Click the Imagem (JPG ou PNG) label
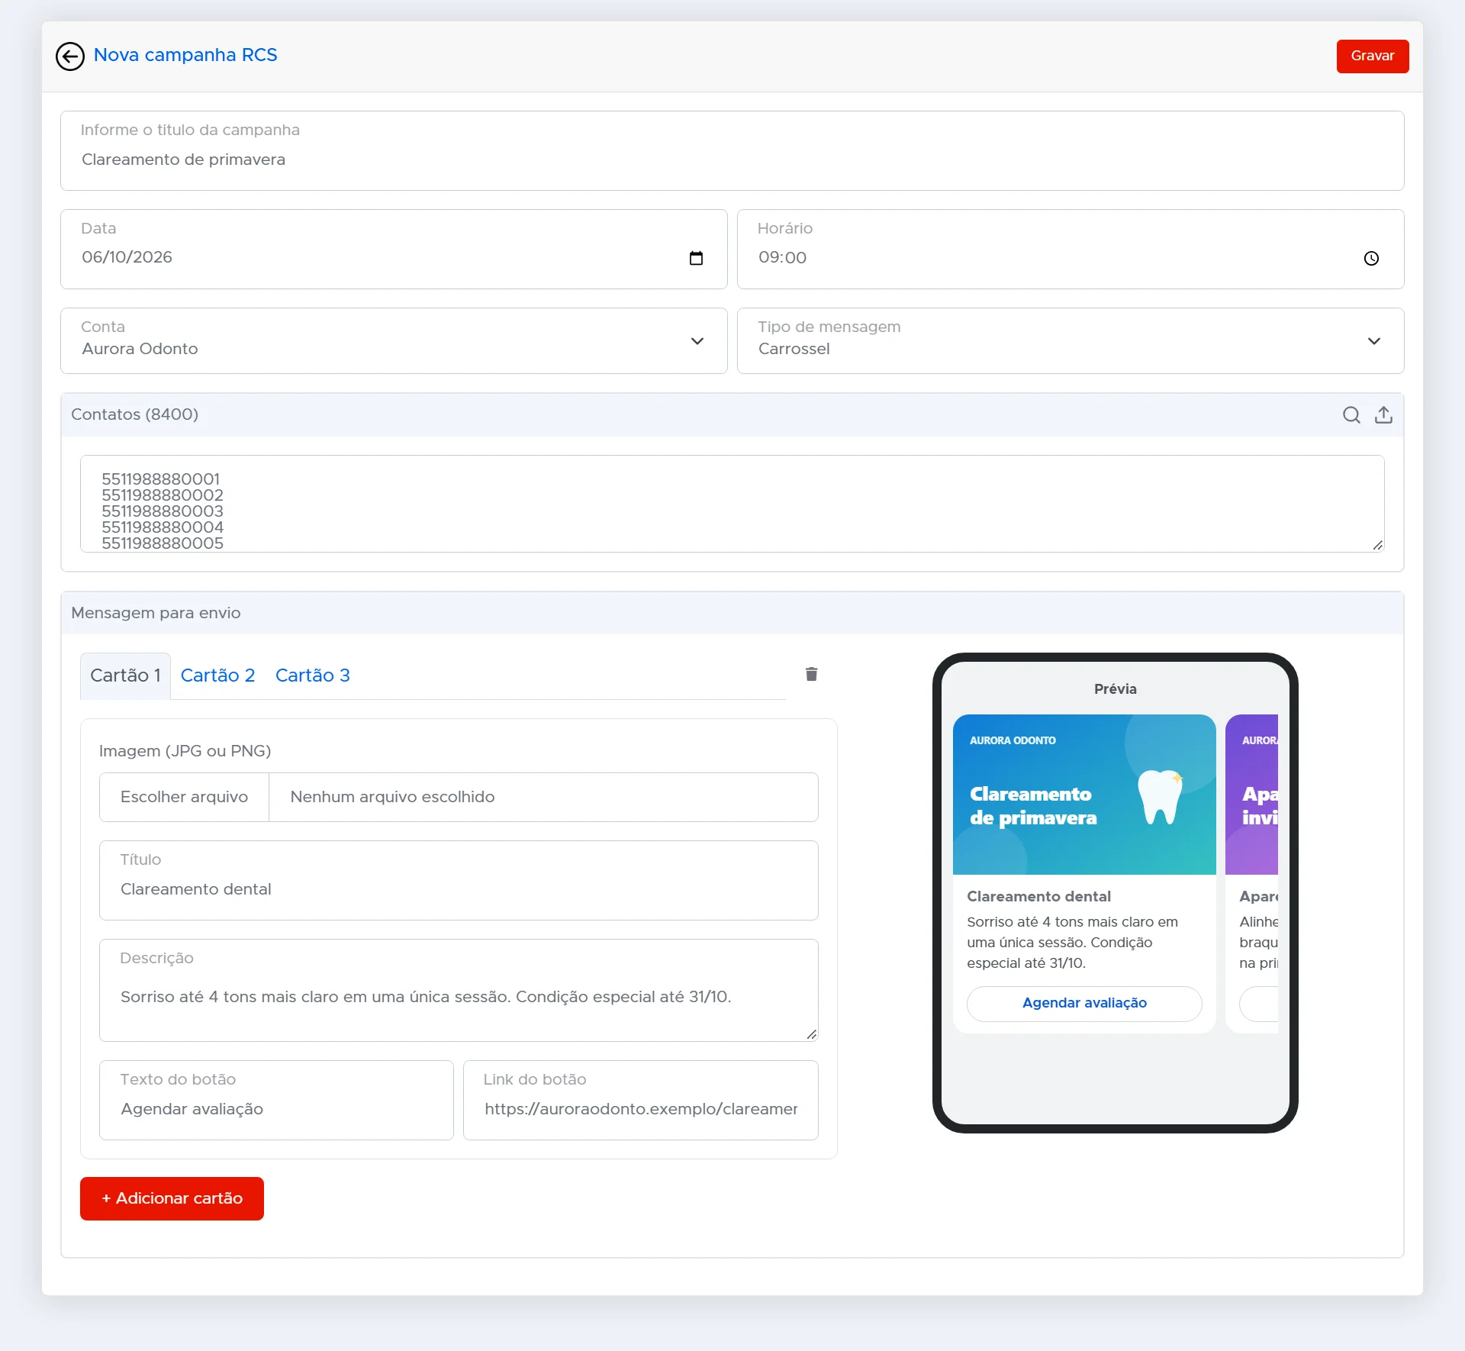This screenshot has height=1351, width=1465. (185, 751)
